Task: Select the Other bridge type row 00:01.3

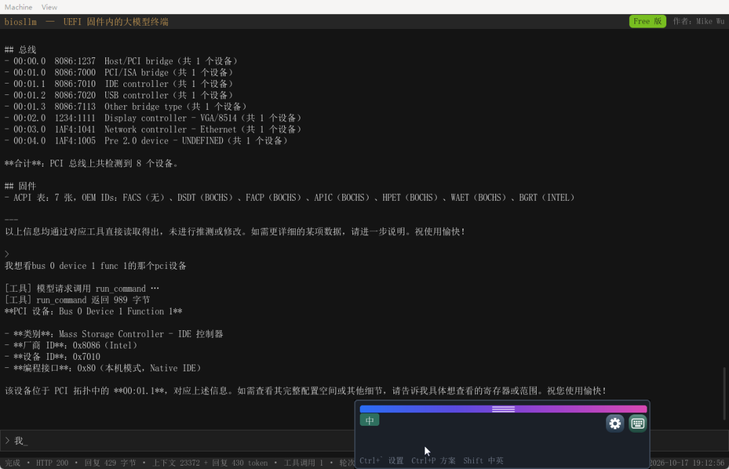Action: pos(126,106)
